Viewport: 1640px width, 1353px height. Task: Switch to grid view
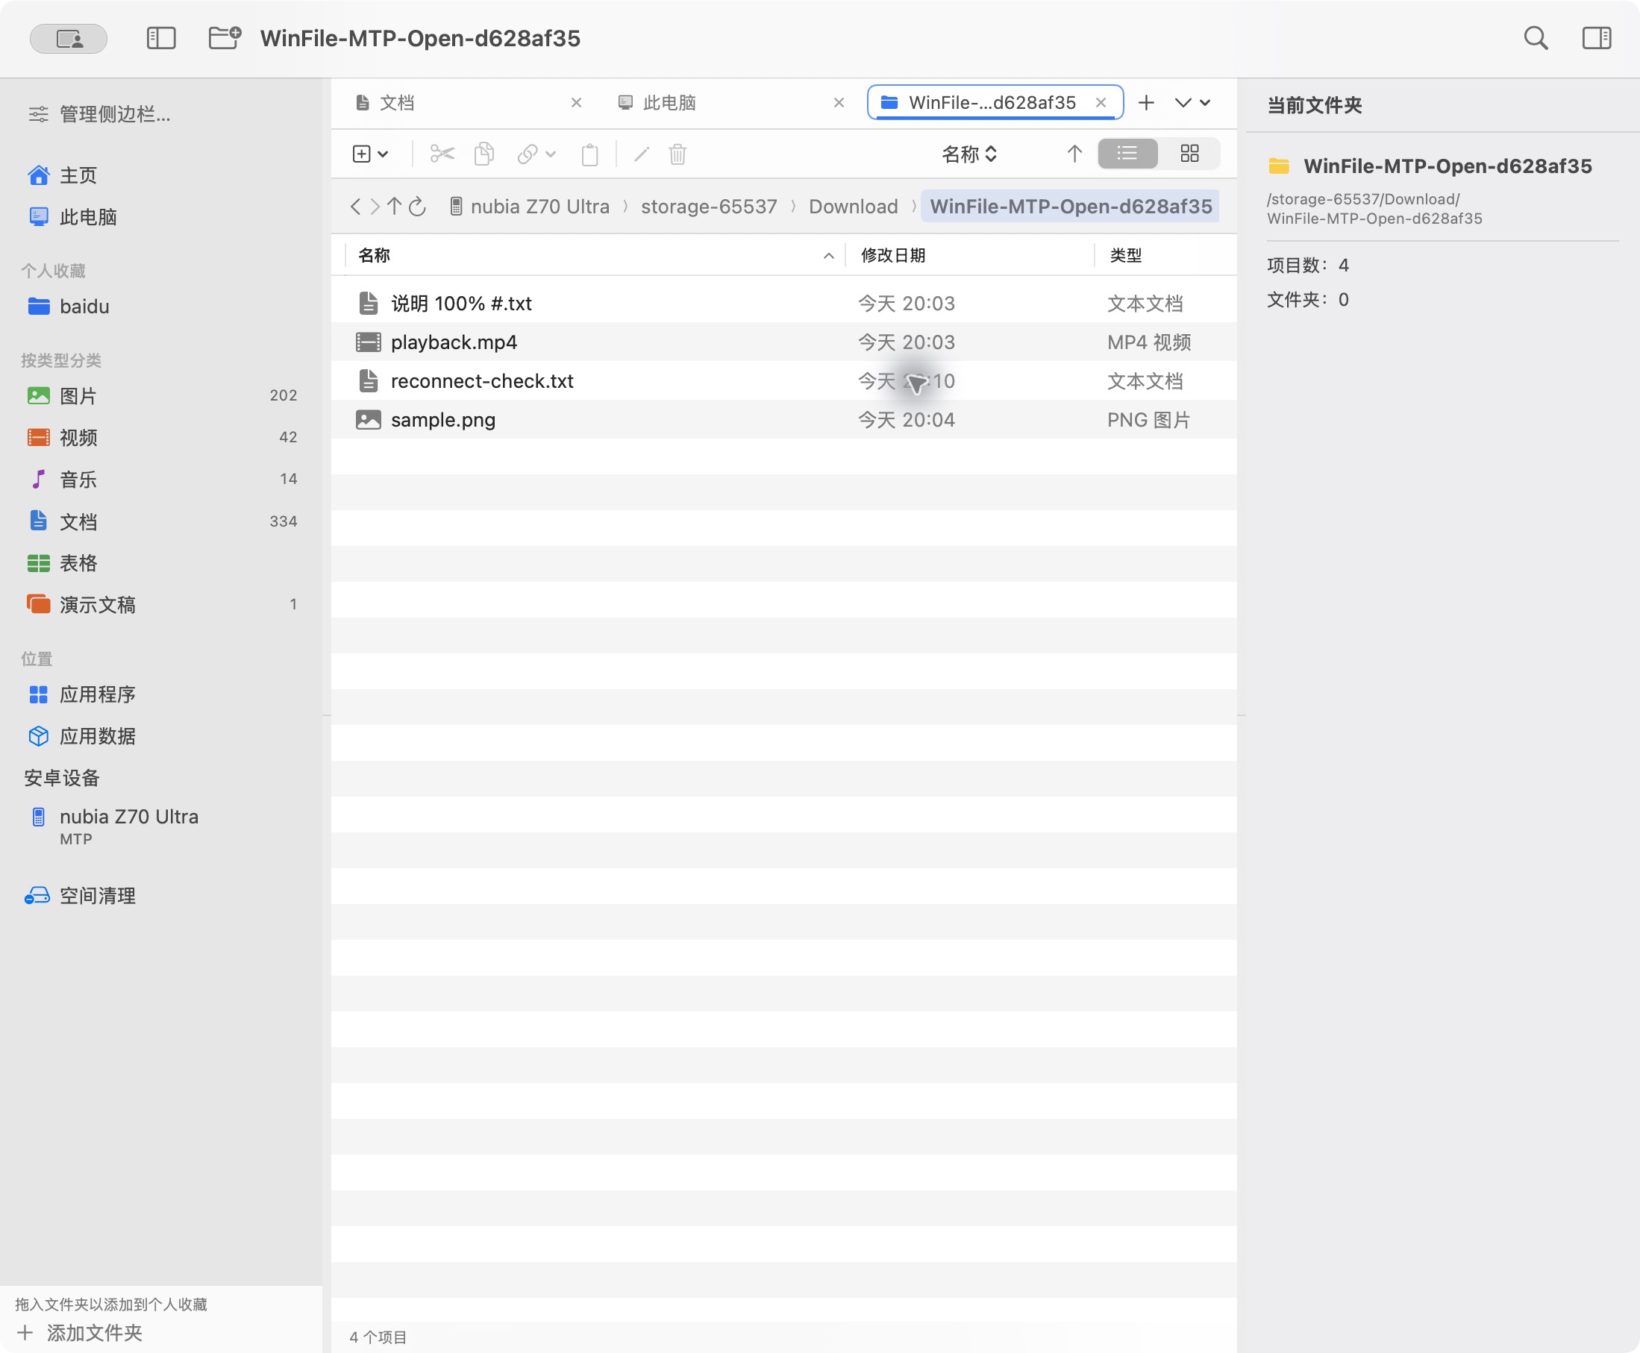1189,154
